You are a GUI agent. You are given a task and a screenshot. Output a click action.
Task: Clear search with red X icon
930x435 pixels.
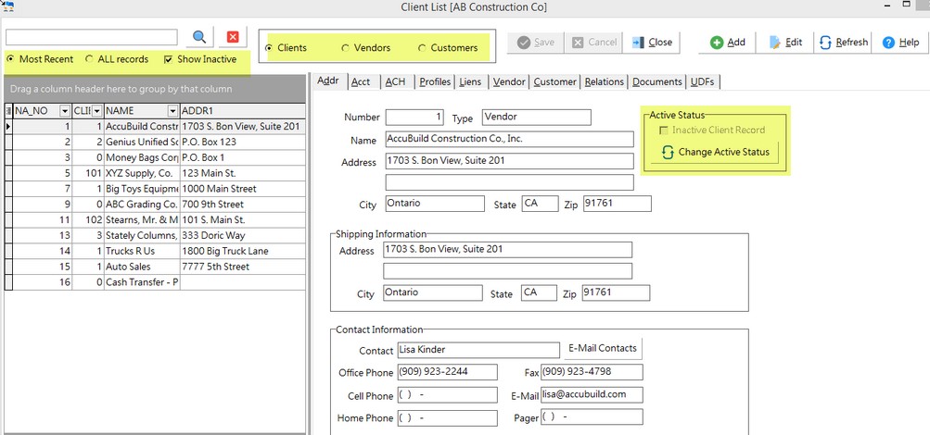point(233,37)
